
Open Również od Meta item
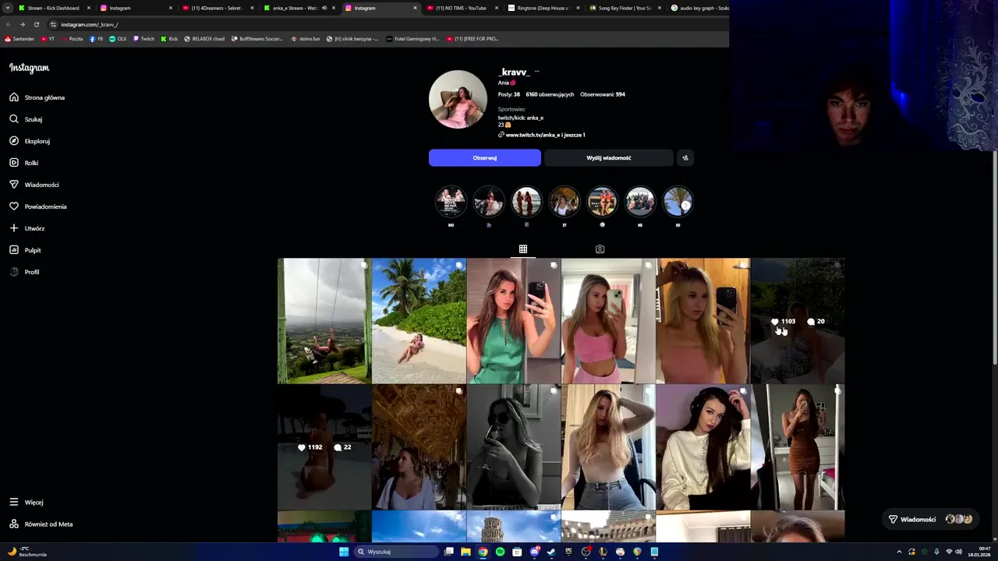click(x=41, y=524)
